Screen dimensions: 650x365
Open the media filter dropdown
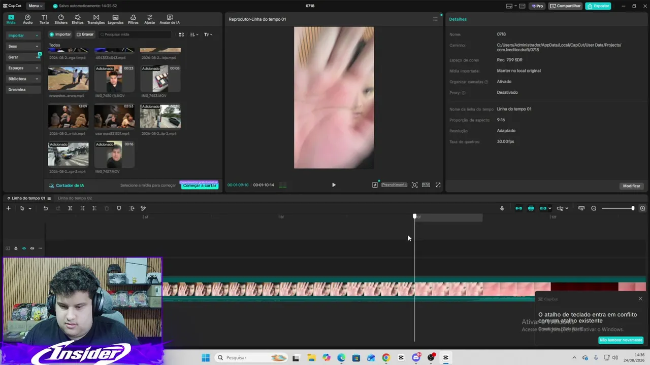click(x=208, y=34)
